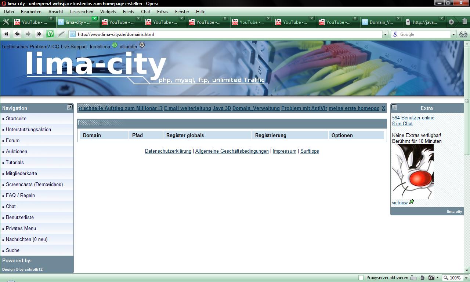
Task: Open the Google search engine dropdown
Action: tap(453, 34)
